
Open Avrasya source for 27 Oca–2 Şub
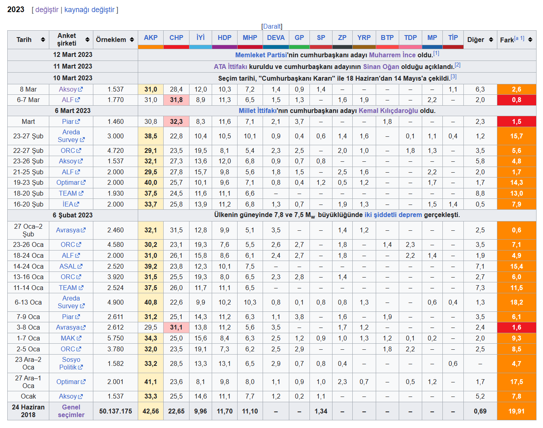click(71, 230)
